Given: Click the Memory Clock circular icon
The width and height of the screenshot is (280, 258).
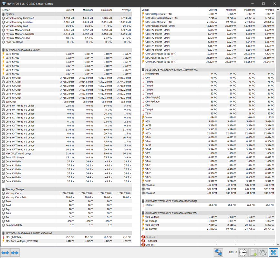Looking at the screenshot, I should (x=4, y=193).
